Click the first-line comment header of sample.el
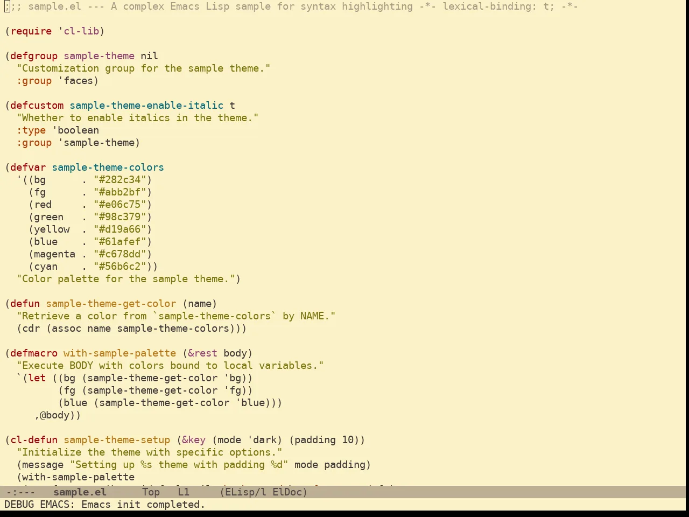This screenshot has height=517, width=689. coord(291,6)
